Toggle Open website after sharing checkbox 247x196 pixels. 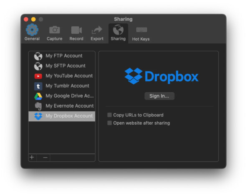(x=109, y=123)
